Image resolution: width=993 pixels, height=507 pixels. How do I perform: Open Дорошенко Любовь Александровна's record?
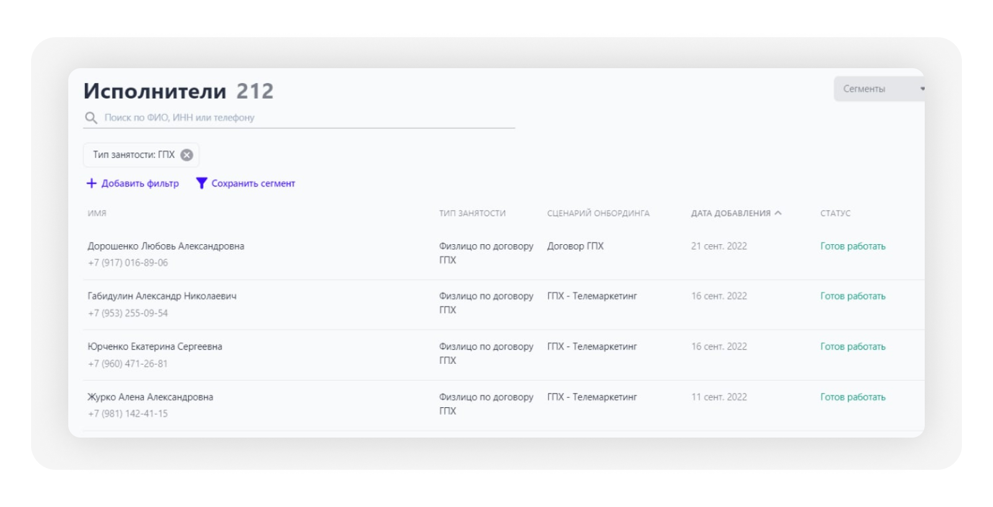coord(166,246)
